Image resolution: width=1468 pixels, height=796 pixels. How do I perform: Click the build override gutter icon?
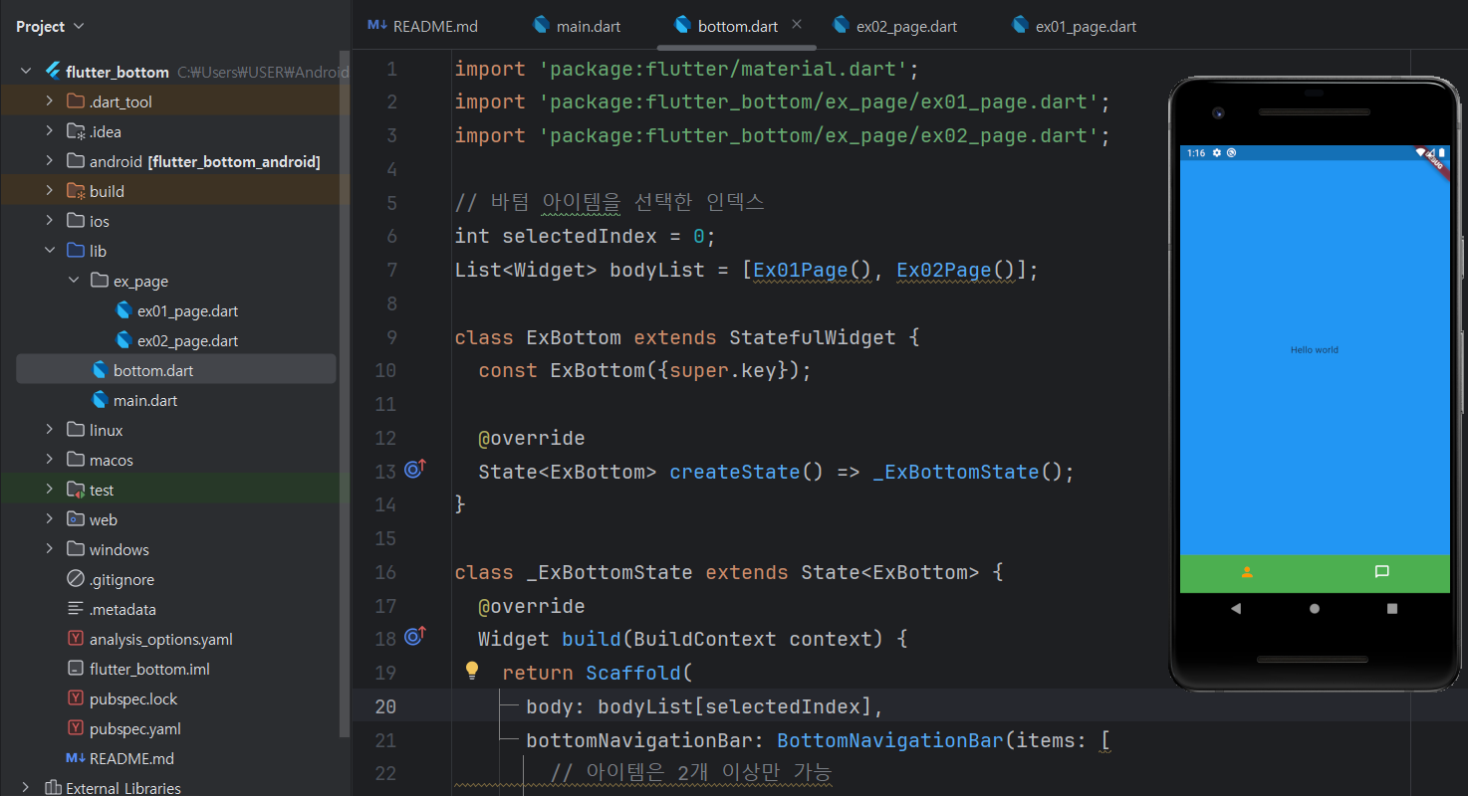(415, 638)
